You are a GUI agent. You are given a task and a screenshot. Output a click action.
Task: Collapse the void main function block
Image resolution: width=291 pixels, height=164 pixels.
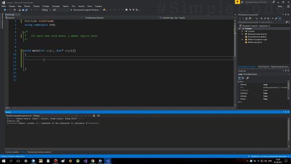[x=23, y=51]
